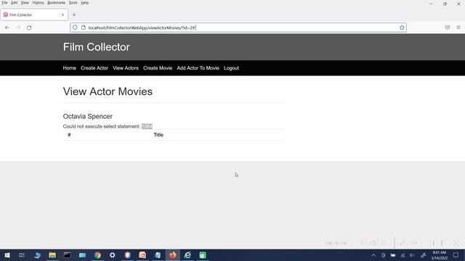Open the Edit menu

(x=14, y=3)
